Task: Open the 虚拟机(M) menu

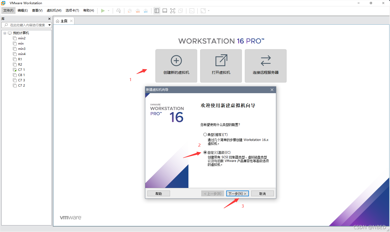Action: tap(54, 10)
